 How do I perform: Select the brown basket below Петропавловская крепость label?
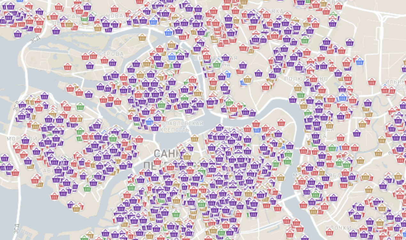tap(195, 138)
